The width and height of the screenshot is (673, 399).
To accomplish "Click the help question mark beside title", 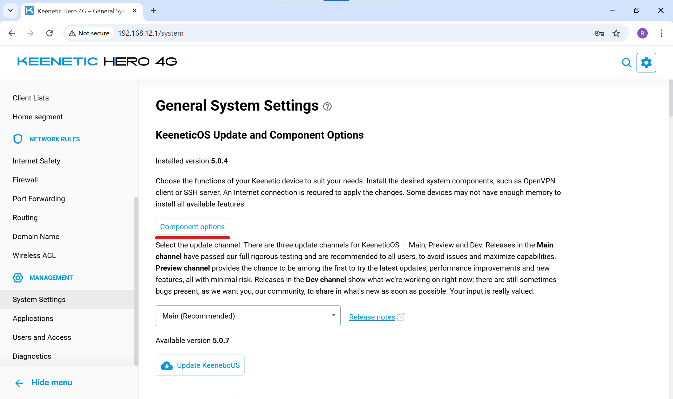I will tap(327, 106).
